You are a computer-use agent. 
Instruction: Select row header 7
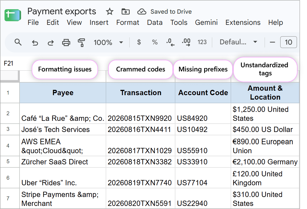[x=10, y=198]
